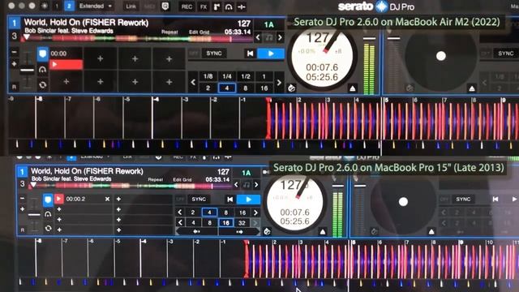Turn sync OFF on top deck

(194, 54)
